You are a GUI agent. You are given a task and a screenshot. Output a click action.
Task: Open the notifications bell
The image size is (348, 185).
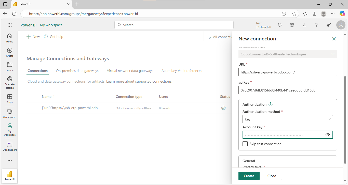[280, 25]
